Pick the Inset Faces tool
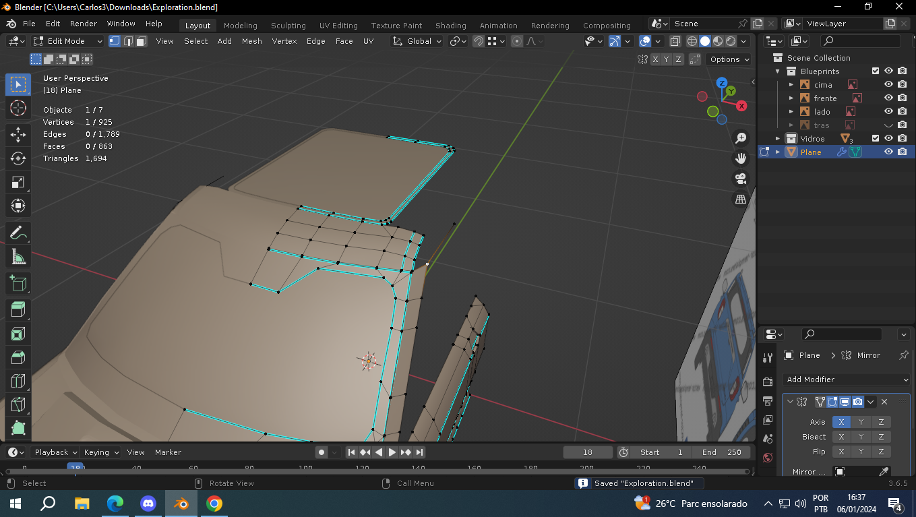Screen dimensions: 916x517 coord(18,334)
